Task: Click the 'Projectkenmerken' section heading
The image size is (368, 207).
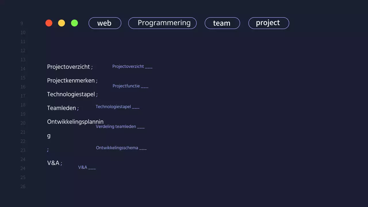Action: point(71,80)
